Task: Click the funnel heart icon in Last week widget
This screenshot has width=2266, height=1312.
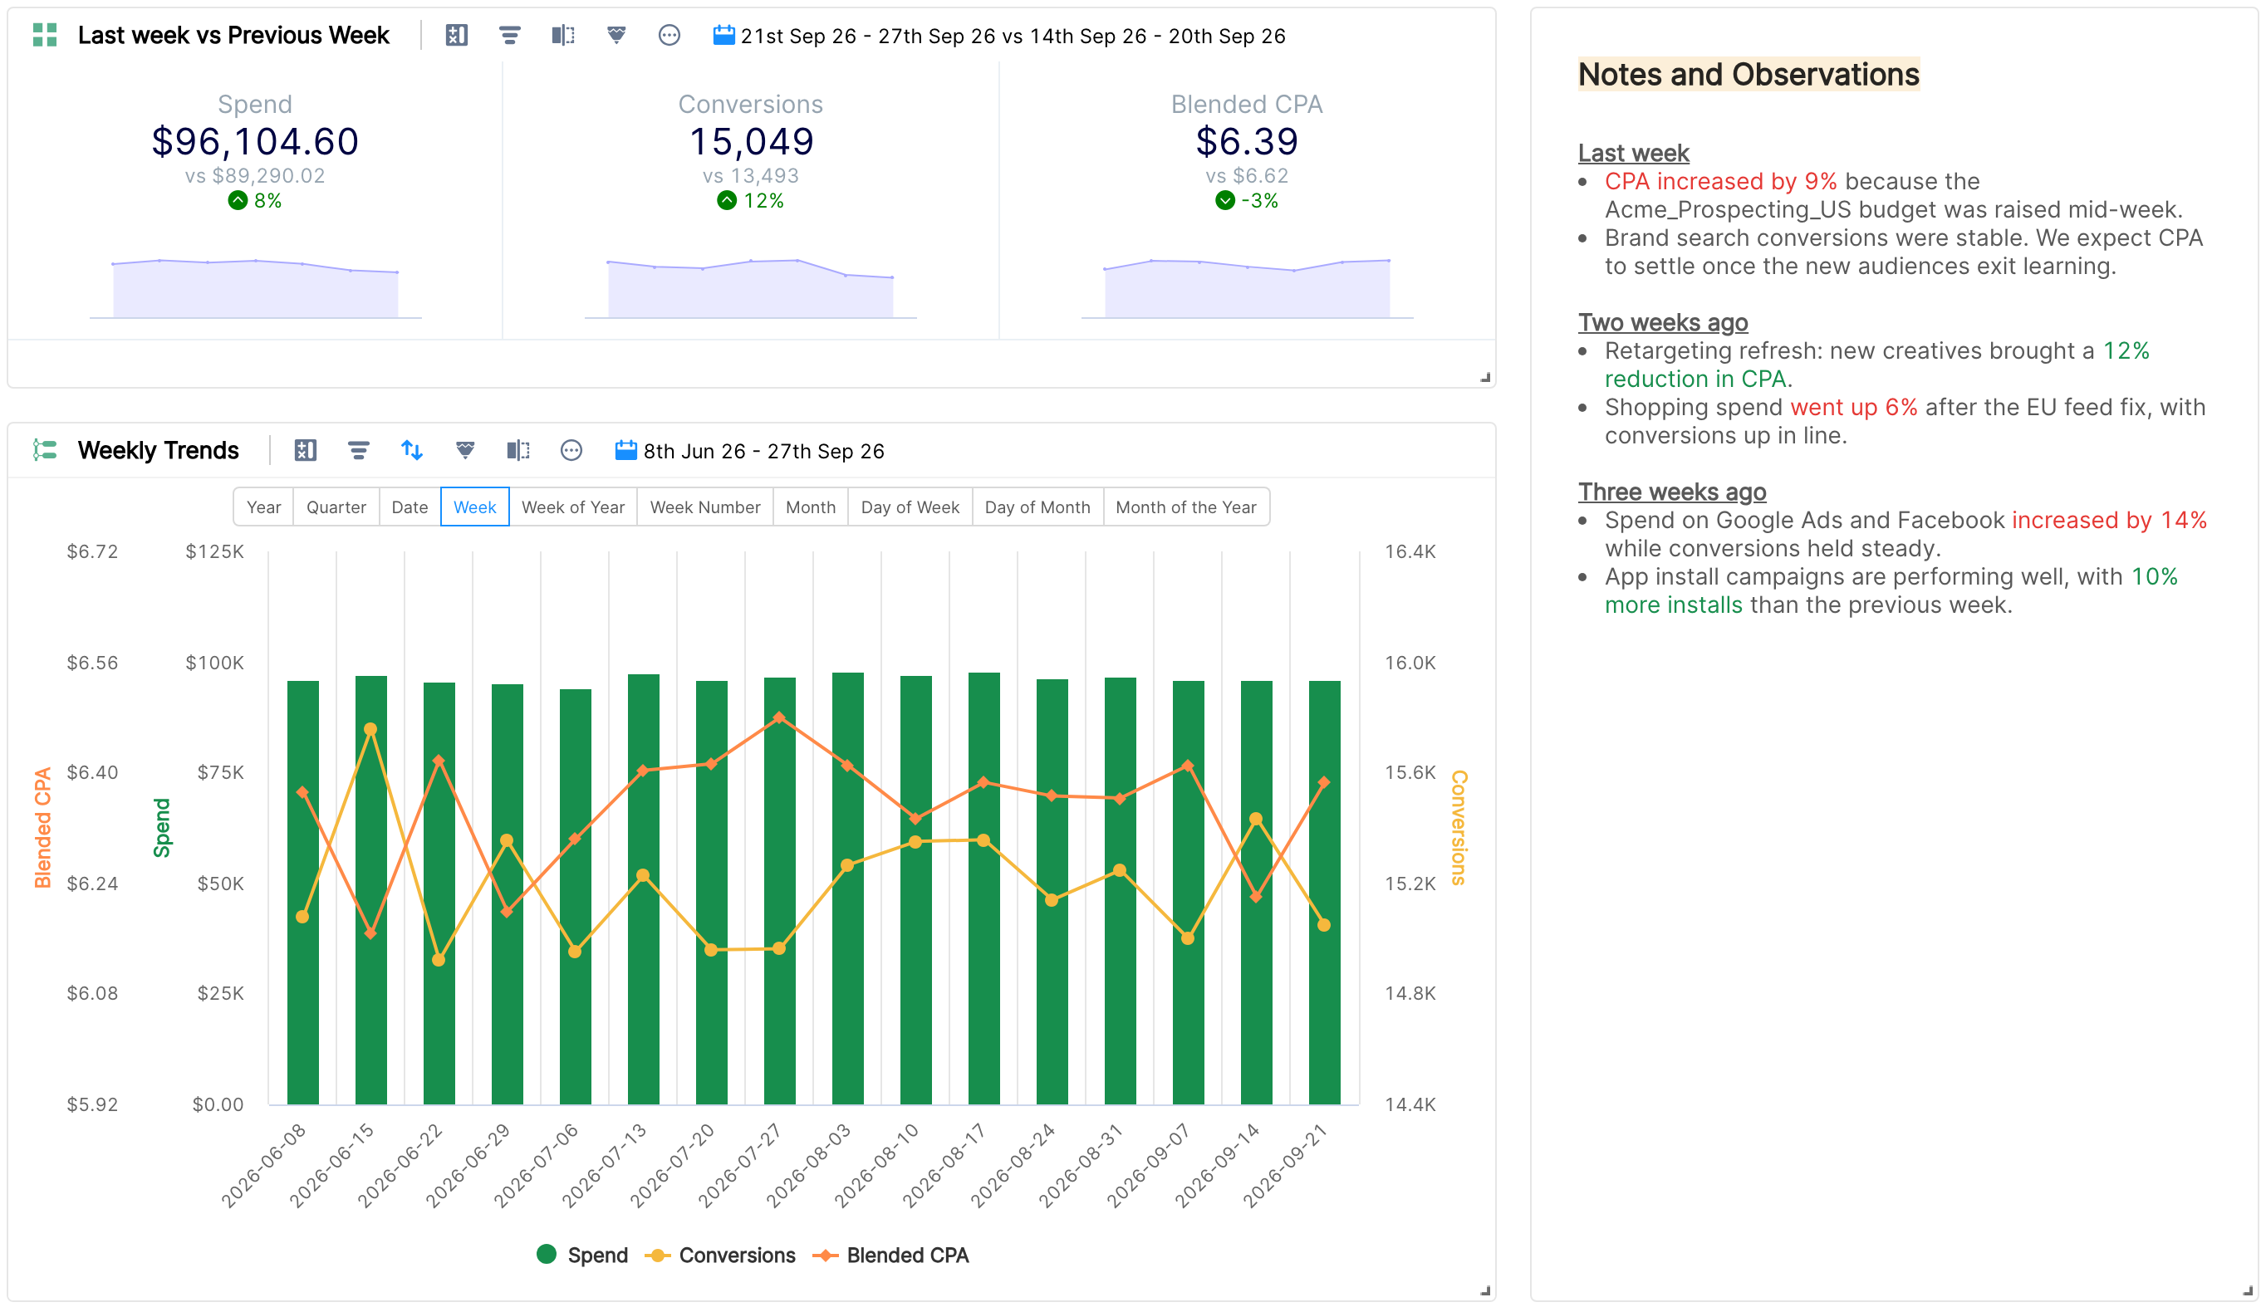Action: (x=616, y=35)
